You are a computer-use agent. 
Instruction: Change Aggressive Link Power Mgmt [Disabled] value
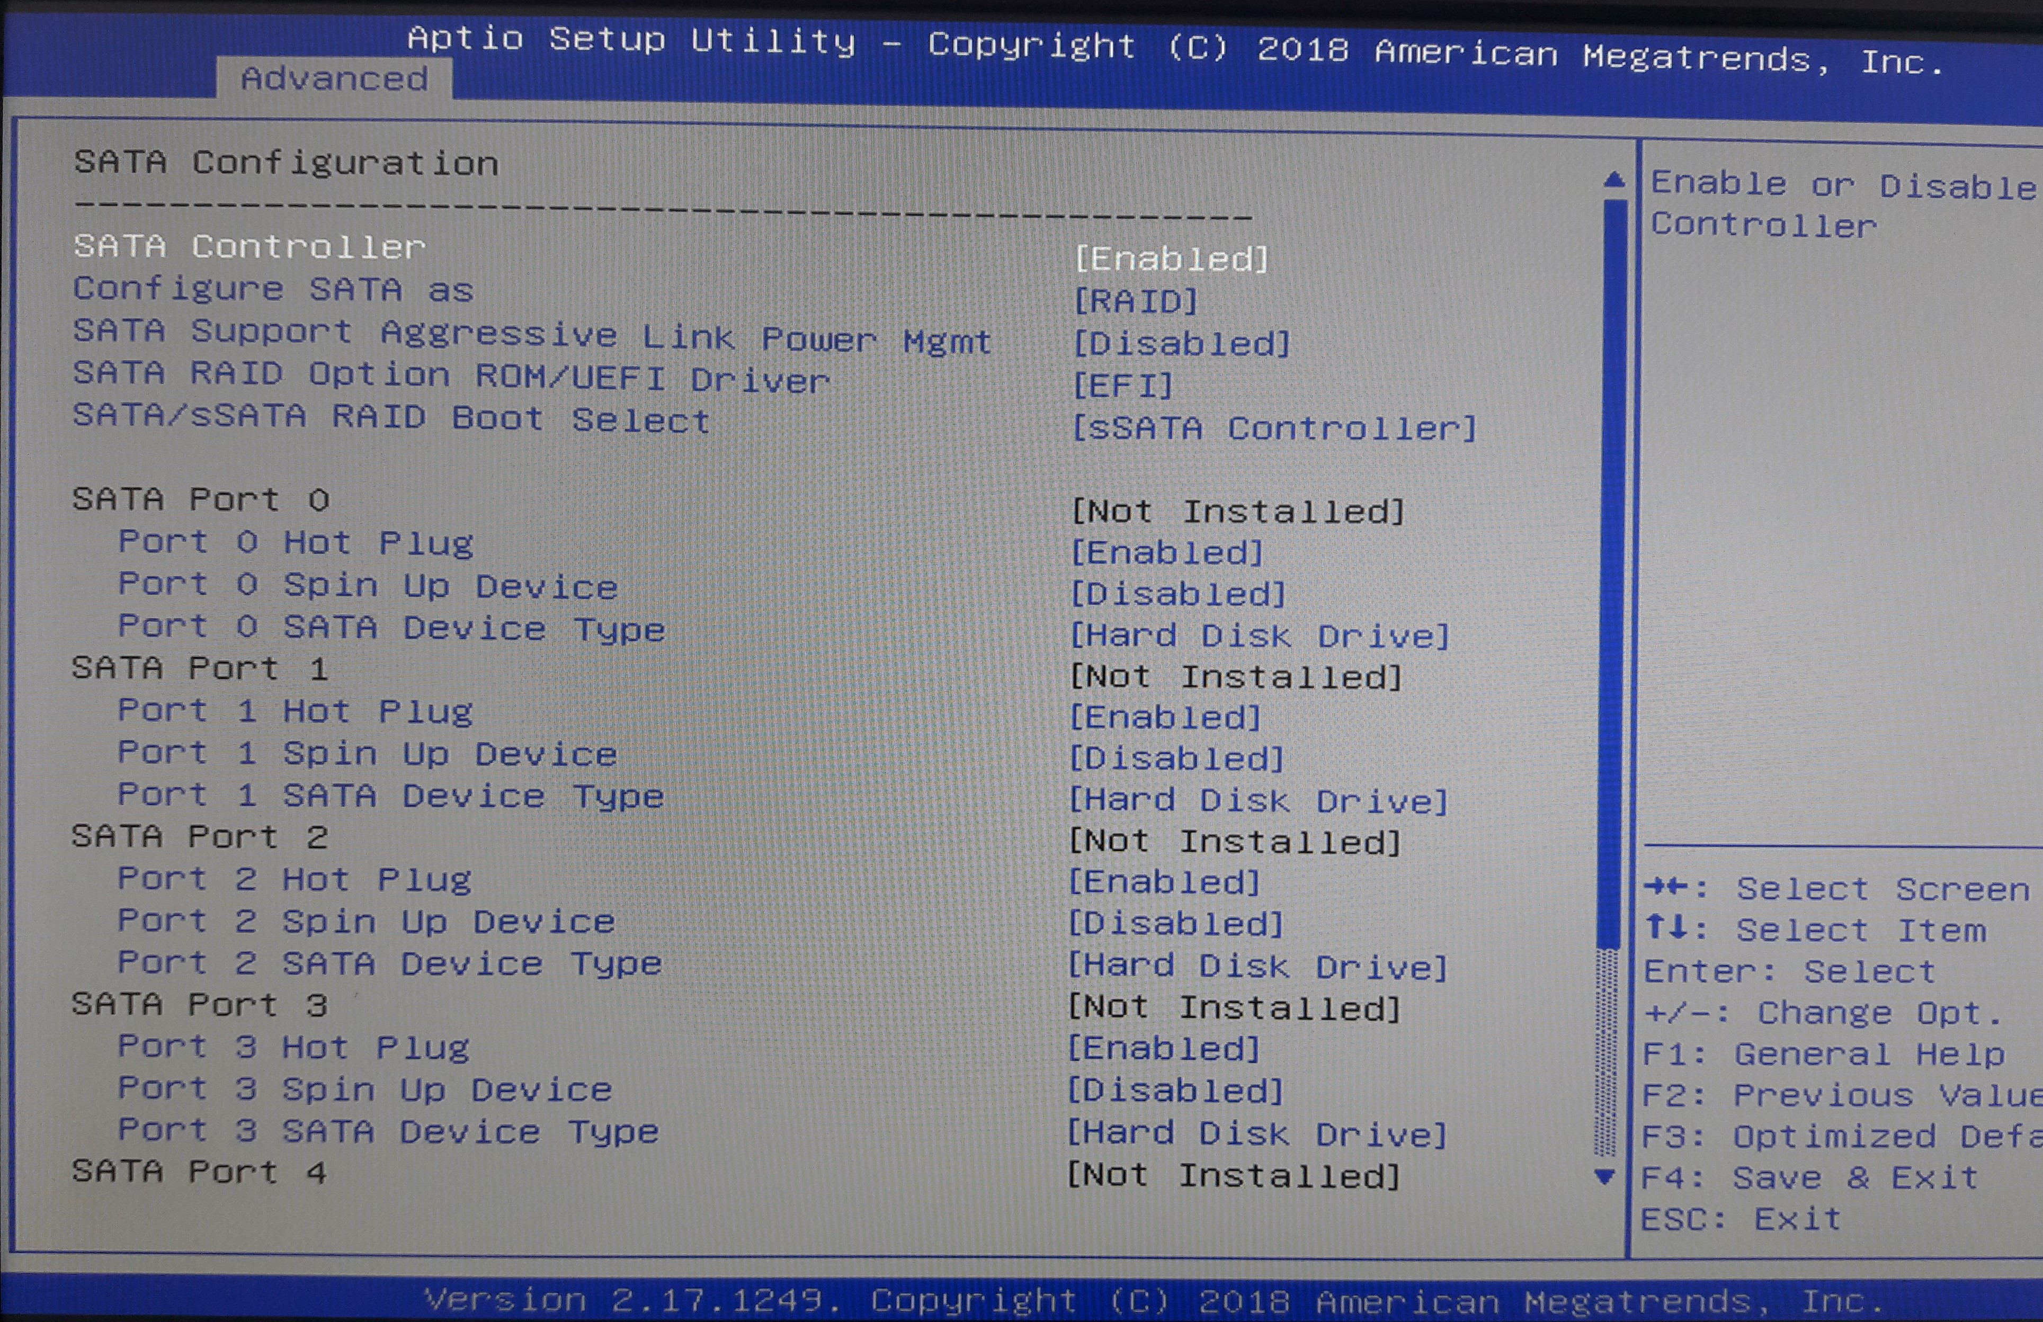tap(1182, 343)
